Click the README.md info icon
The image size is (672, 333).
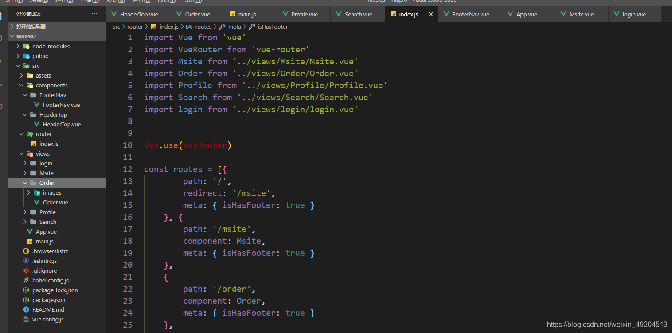pos(27,309)
